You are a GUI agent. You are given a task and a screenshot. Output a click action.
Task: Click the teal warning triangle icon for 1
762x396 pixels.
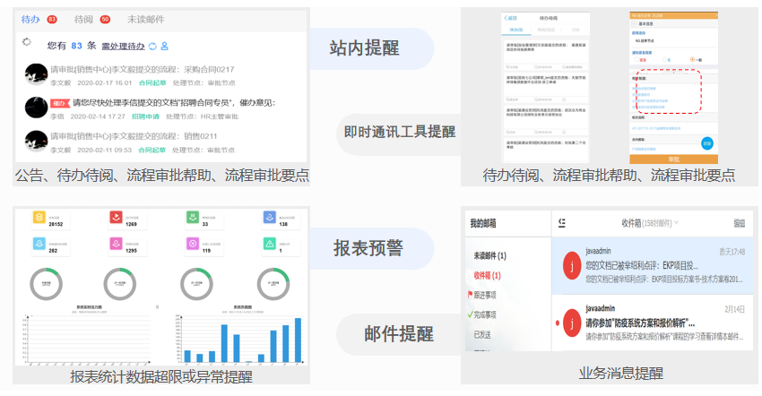pos(269,244)
